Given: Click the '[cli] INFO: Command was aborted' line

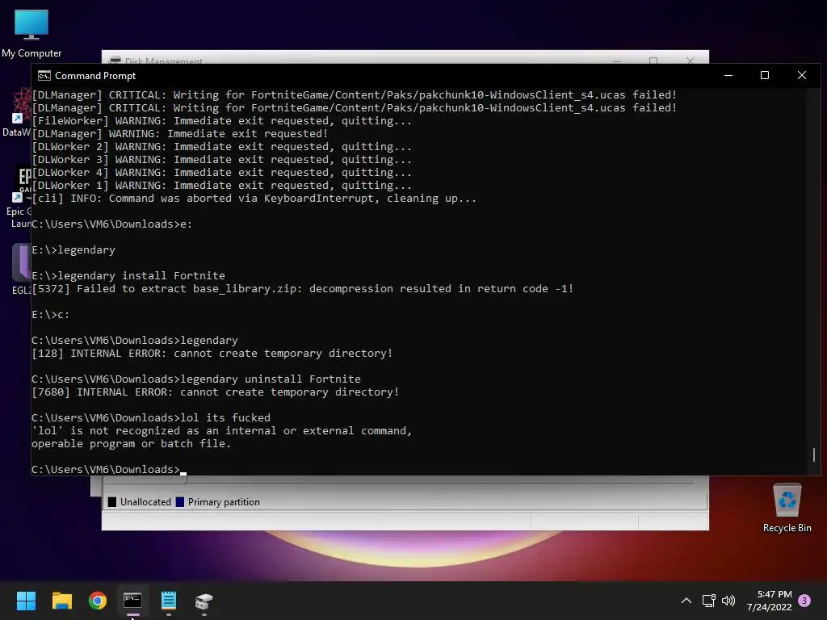Looking at the screenshot, I should [x=254, y=199].
